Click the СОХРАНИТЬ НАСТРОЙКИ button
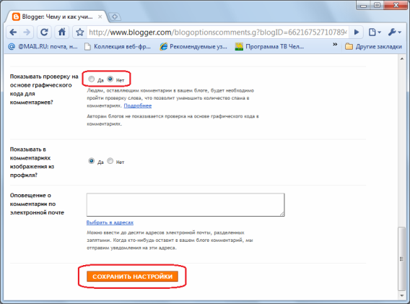410x304 pixels. [132, 277]
